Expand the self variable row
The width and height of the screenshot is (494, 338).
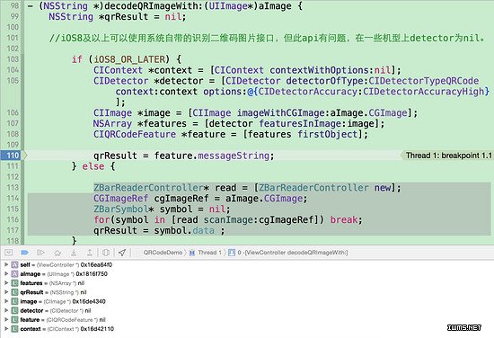[6, 264]
